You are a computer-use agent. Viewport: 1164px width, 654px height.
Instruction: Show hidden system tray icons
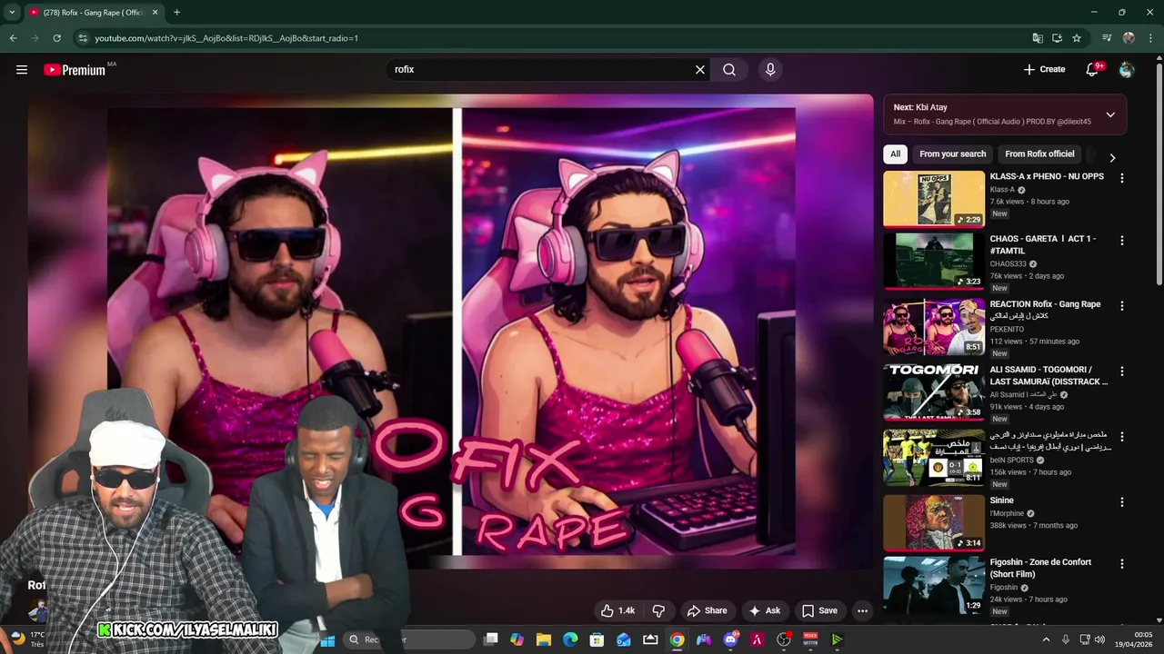click(x=1046, y=639)
